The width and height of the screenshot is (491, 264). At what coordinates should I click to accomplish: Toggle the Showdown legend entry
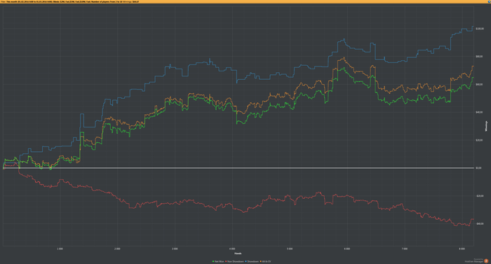(252, 261)
